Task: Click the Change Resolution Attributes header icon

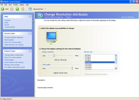Action: coord(40,15)
